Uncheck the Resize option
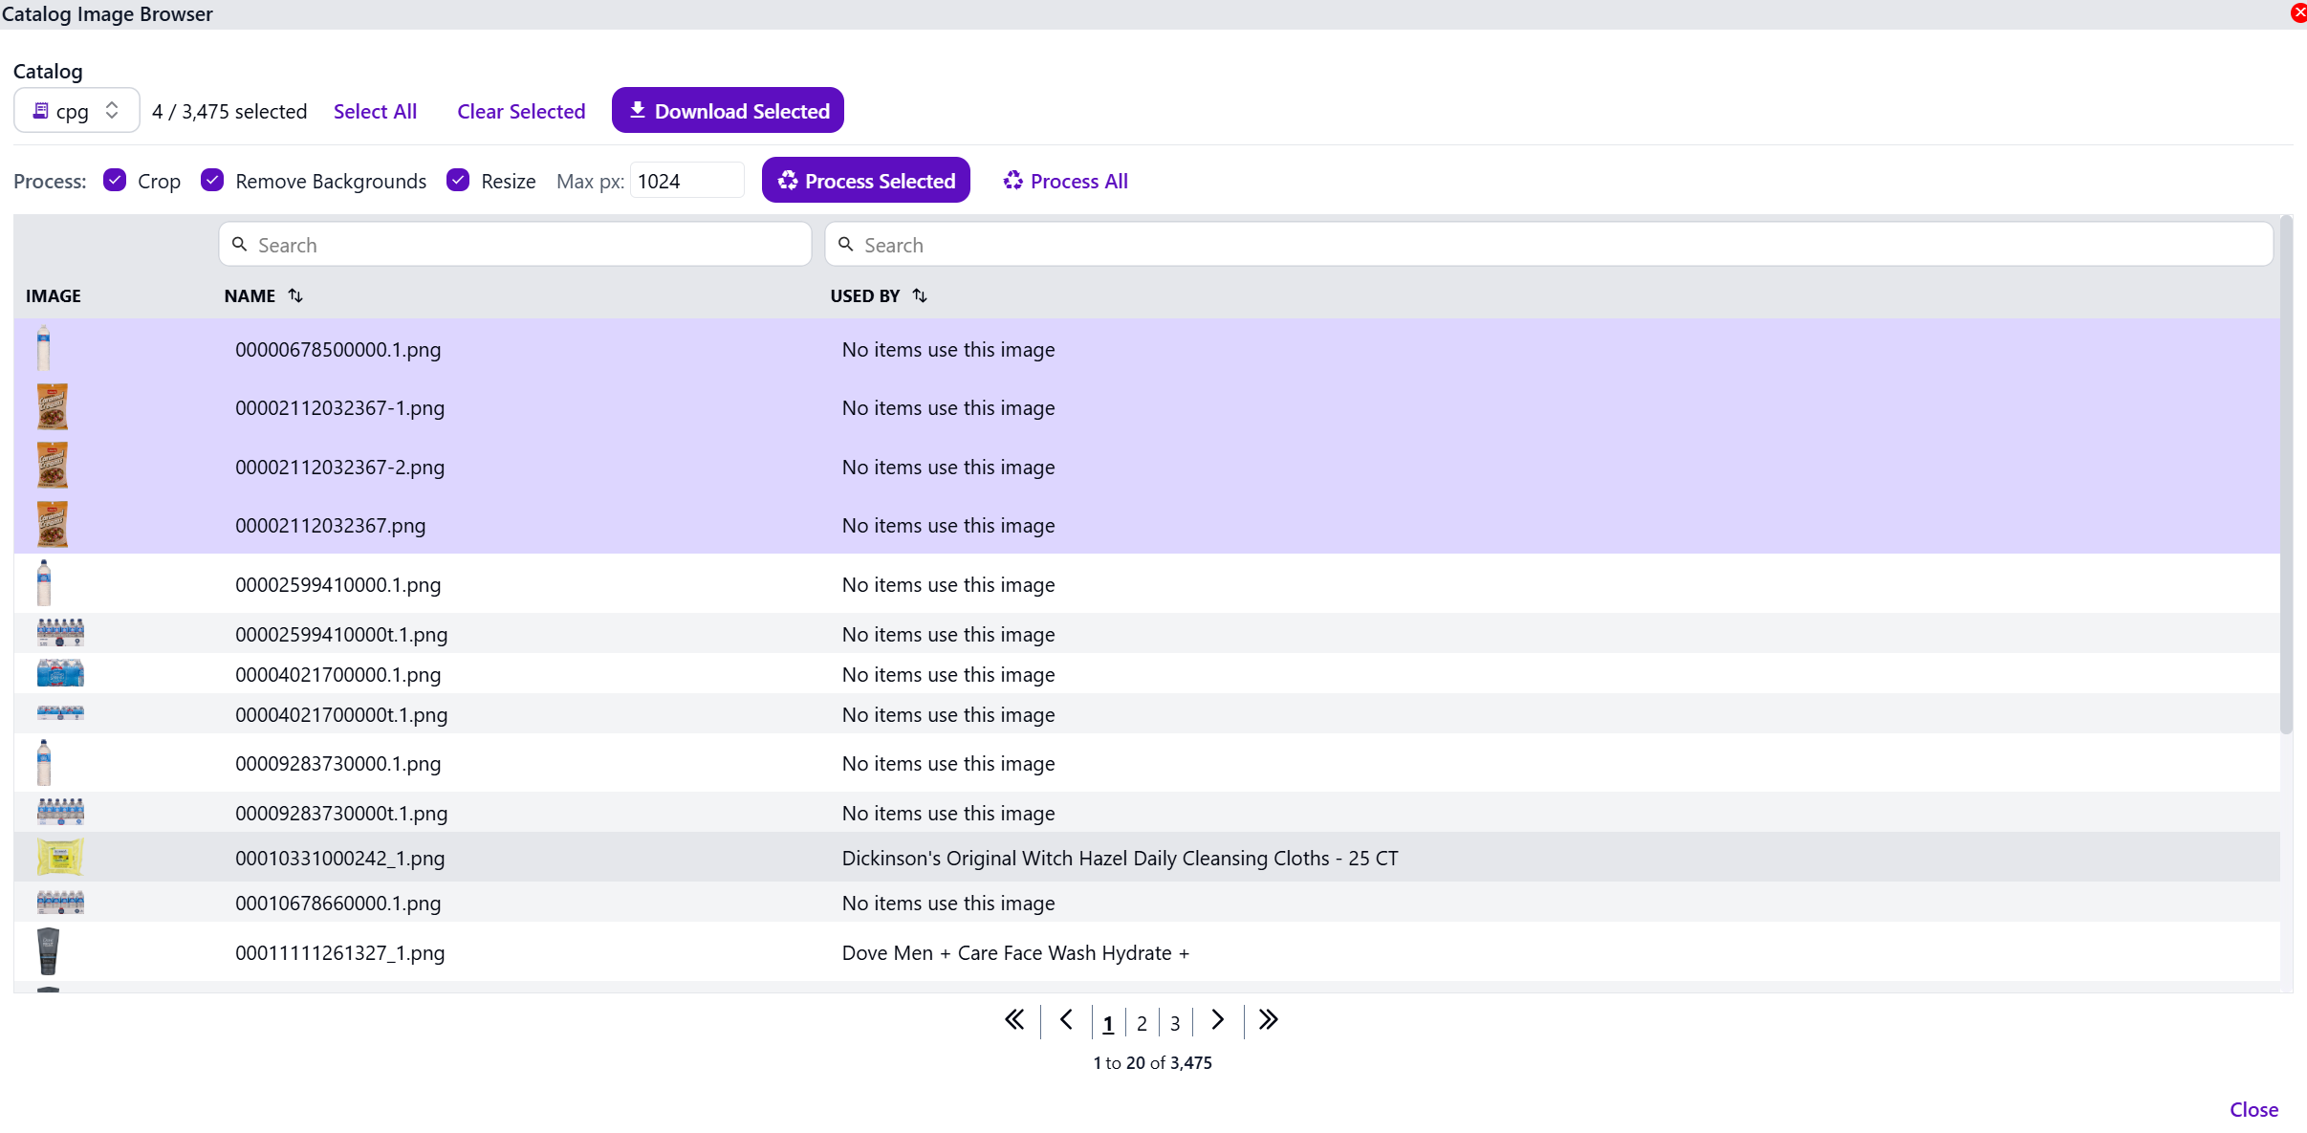Screen dimensions: 2307x1133 coord(458,180)
